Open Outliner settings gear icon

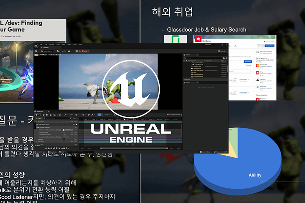[226, 58]
